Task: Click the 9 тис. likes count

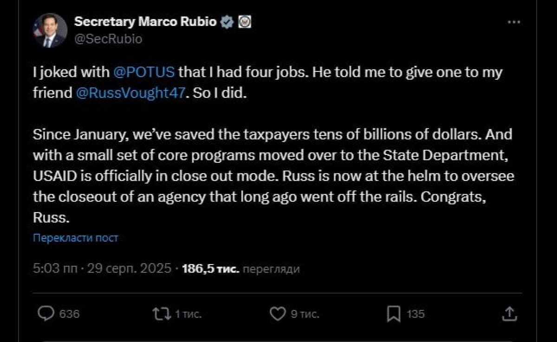Action: [x=304, y=314]
